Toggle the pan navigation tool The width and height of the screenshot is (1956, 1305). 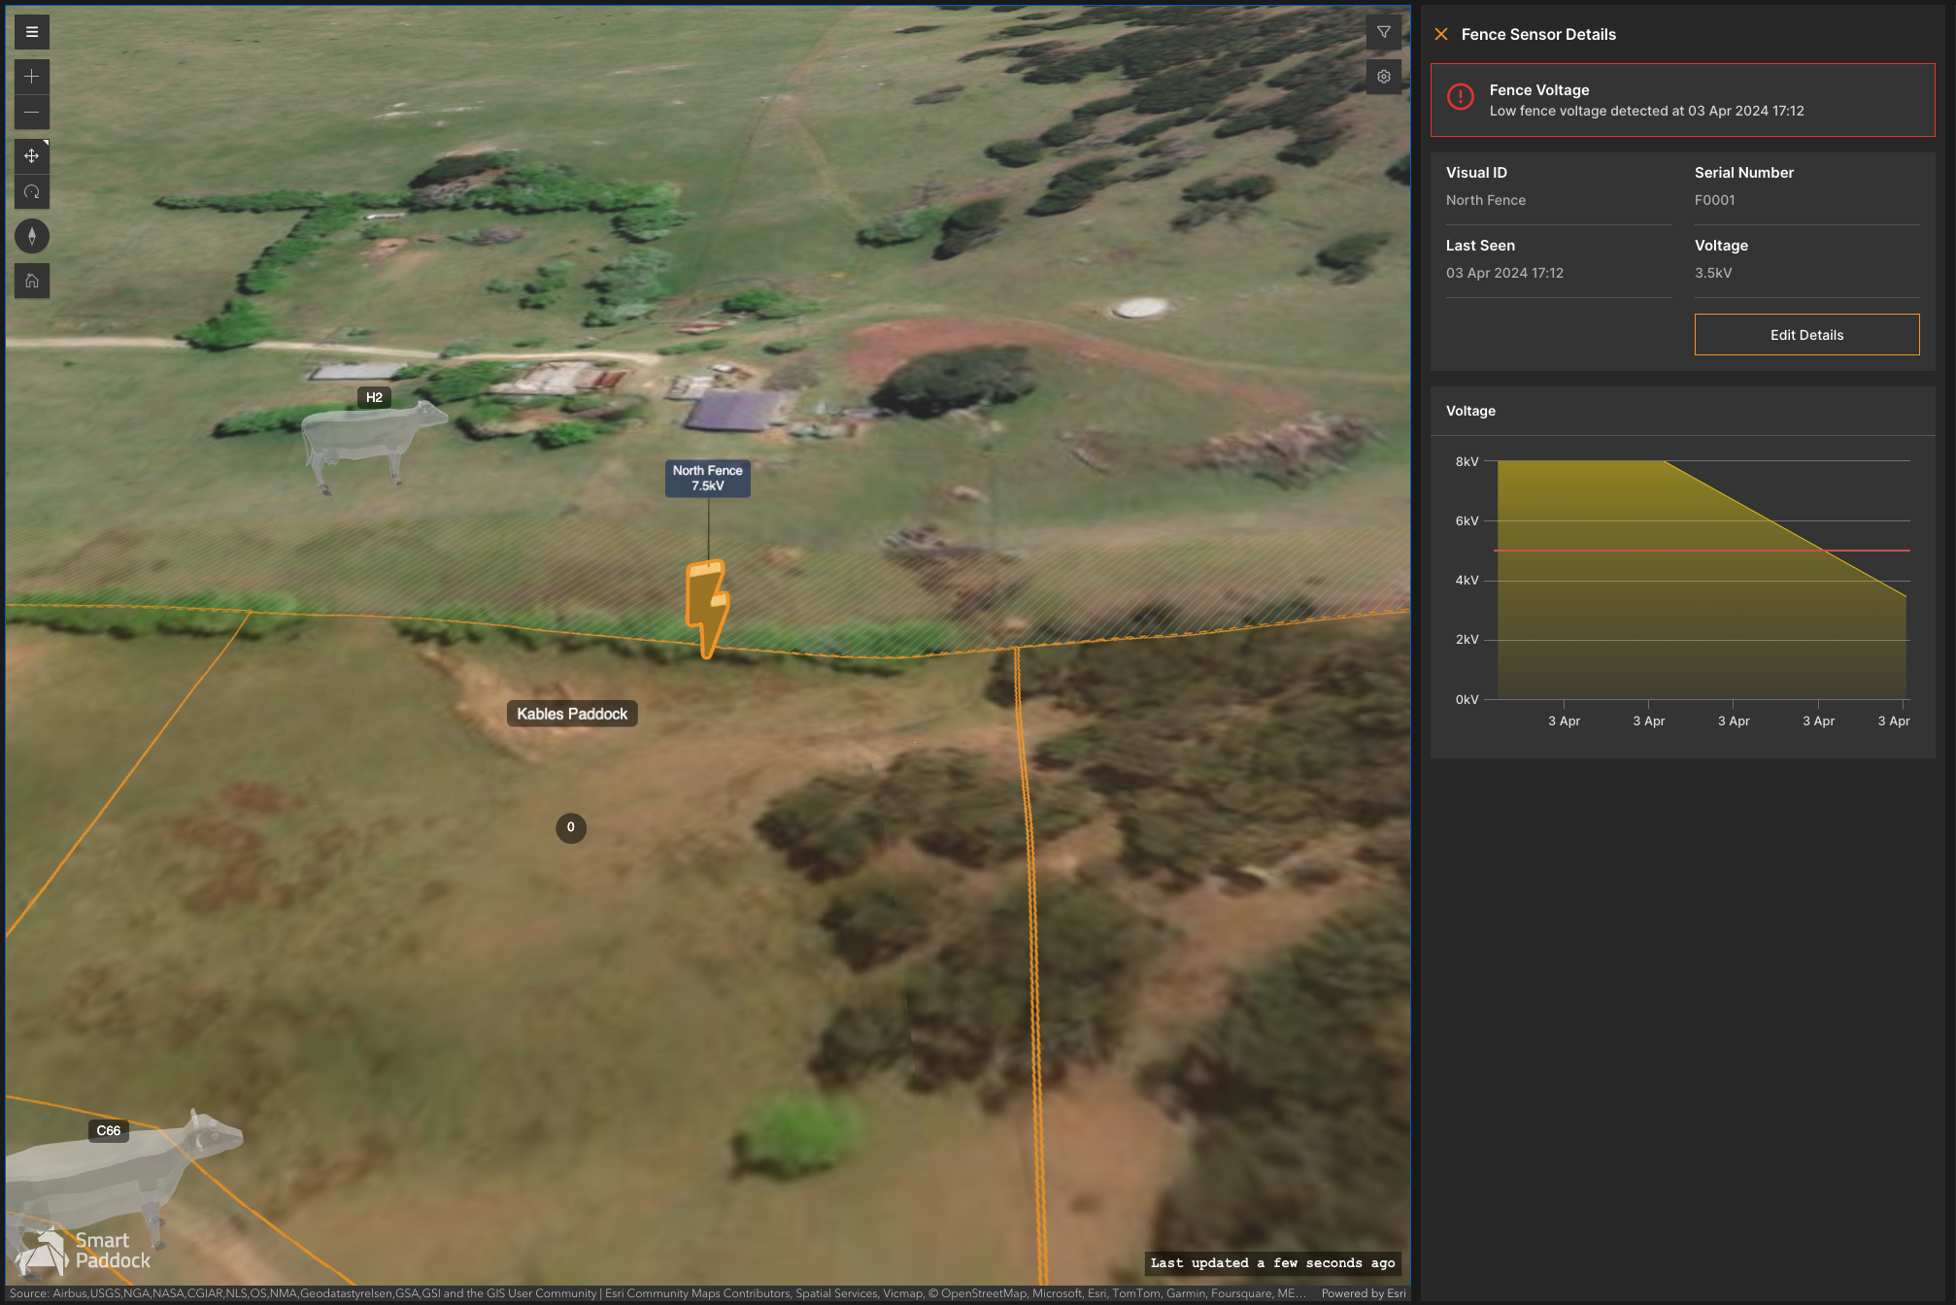[32, 156]
